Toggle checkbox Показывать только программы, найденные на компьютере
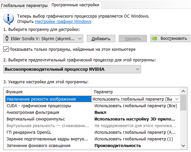Screen dimensions: 191x152 tap(6, 49)
